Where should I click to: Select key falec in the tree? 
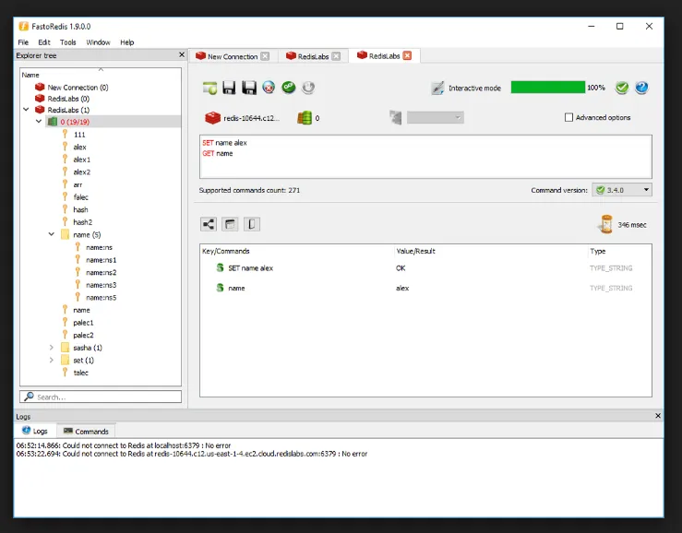pyautogui.click(x=80, y=197)
